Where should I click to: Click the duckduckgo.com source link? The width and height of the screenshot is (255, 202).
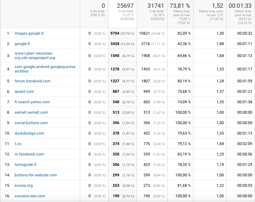coord(29,133)
